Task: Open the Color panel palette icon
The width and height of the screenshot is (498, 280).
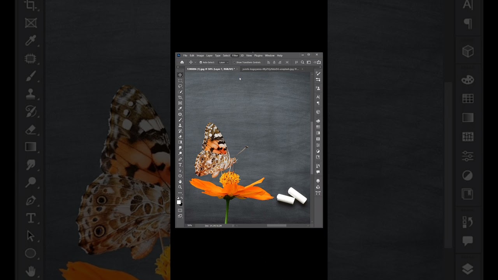Action: [x=318, y=121]
